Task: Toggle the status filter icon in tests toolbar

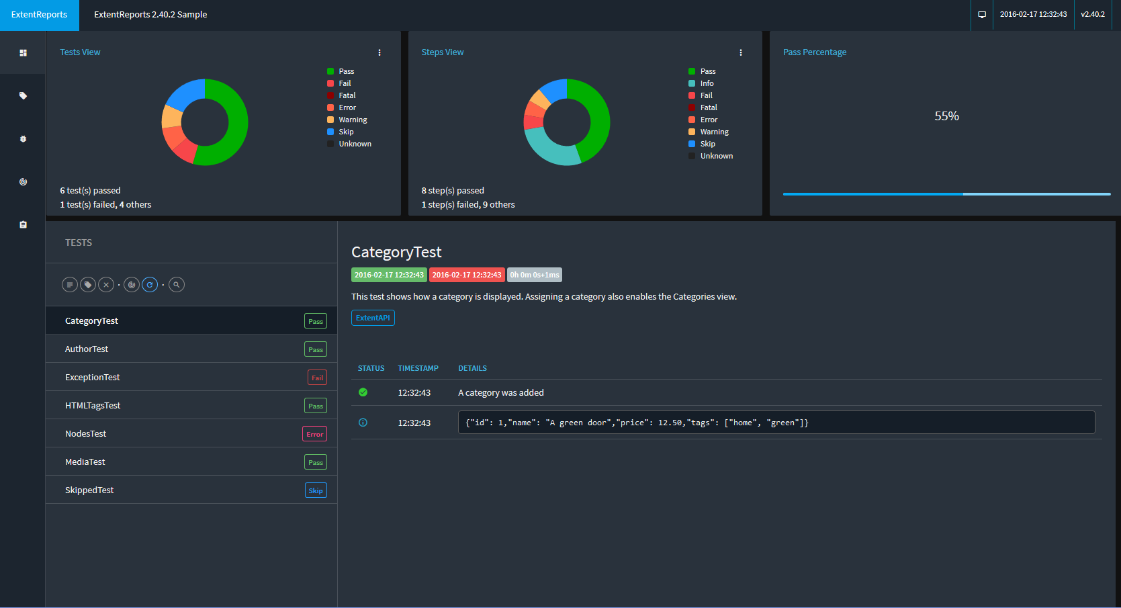Action: pyautogui.click(x=70, y=285)
